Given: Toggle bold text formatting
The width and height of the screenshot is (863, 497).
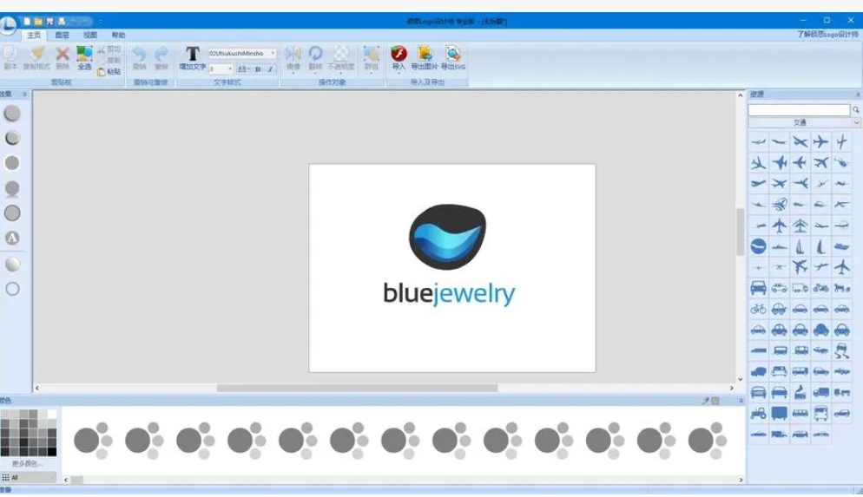Looking at the screenshot, I should (258, 69).
